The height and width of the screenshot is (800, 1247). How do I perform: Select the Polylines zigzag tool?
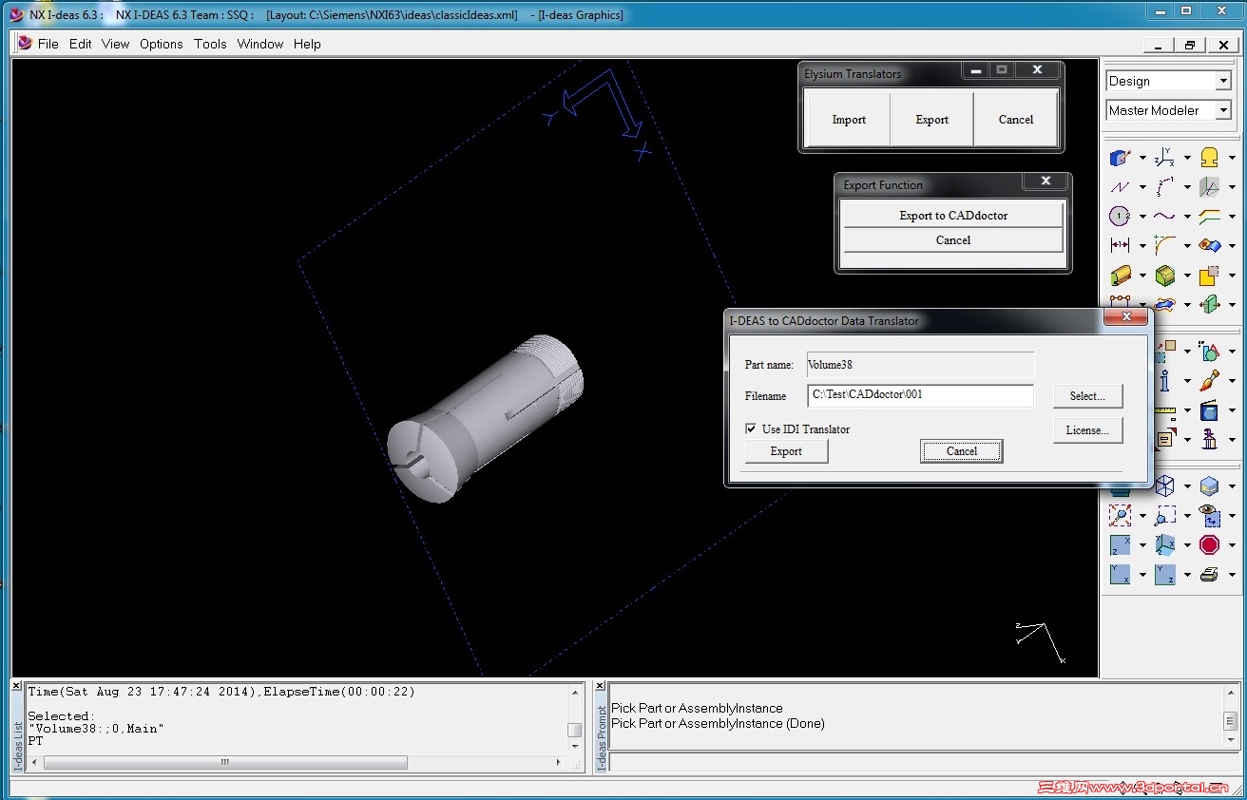tap(1121, 187)
